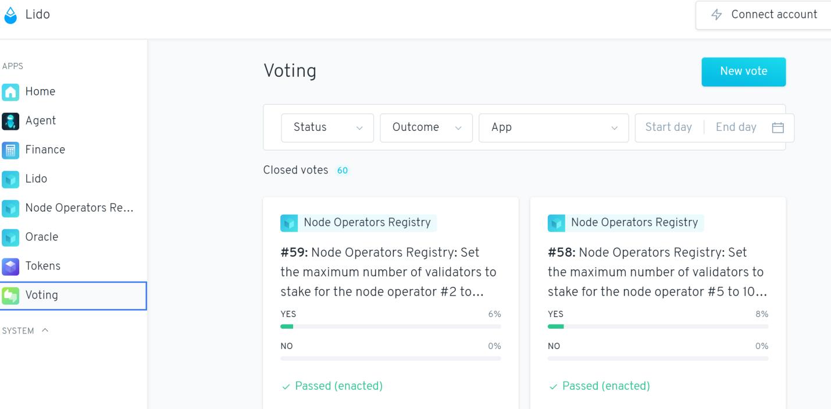Click the lightning icon on Connect account

point(717,15)
